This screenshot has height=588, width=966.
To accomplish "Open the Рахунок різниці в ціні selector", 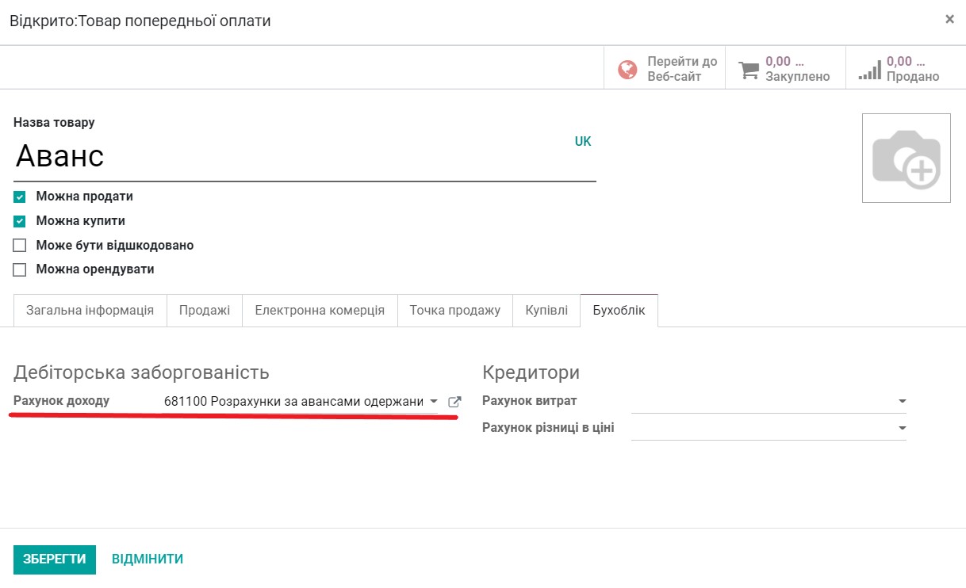I will [901, 428].
